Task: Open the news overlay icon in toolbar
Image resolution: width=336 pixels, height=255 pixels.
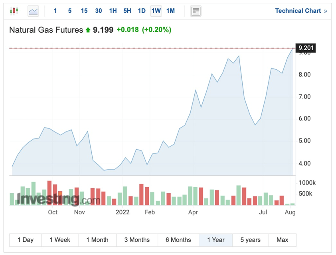Action: 196,11
